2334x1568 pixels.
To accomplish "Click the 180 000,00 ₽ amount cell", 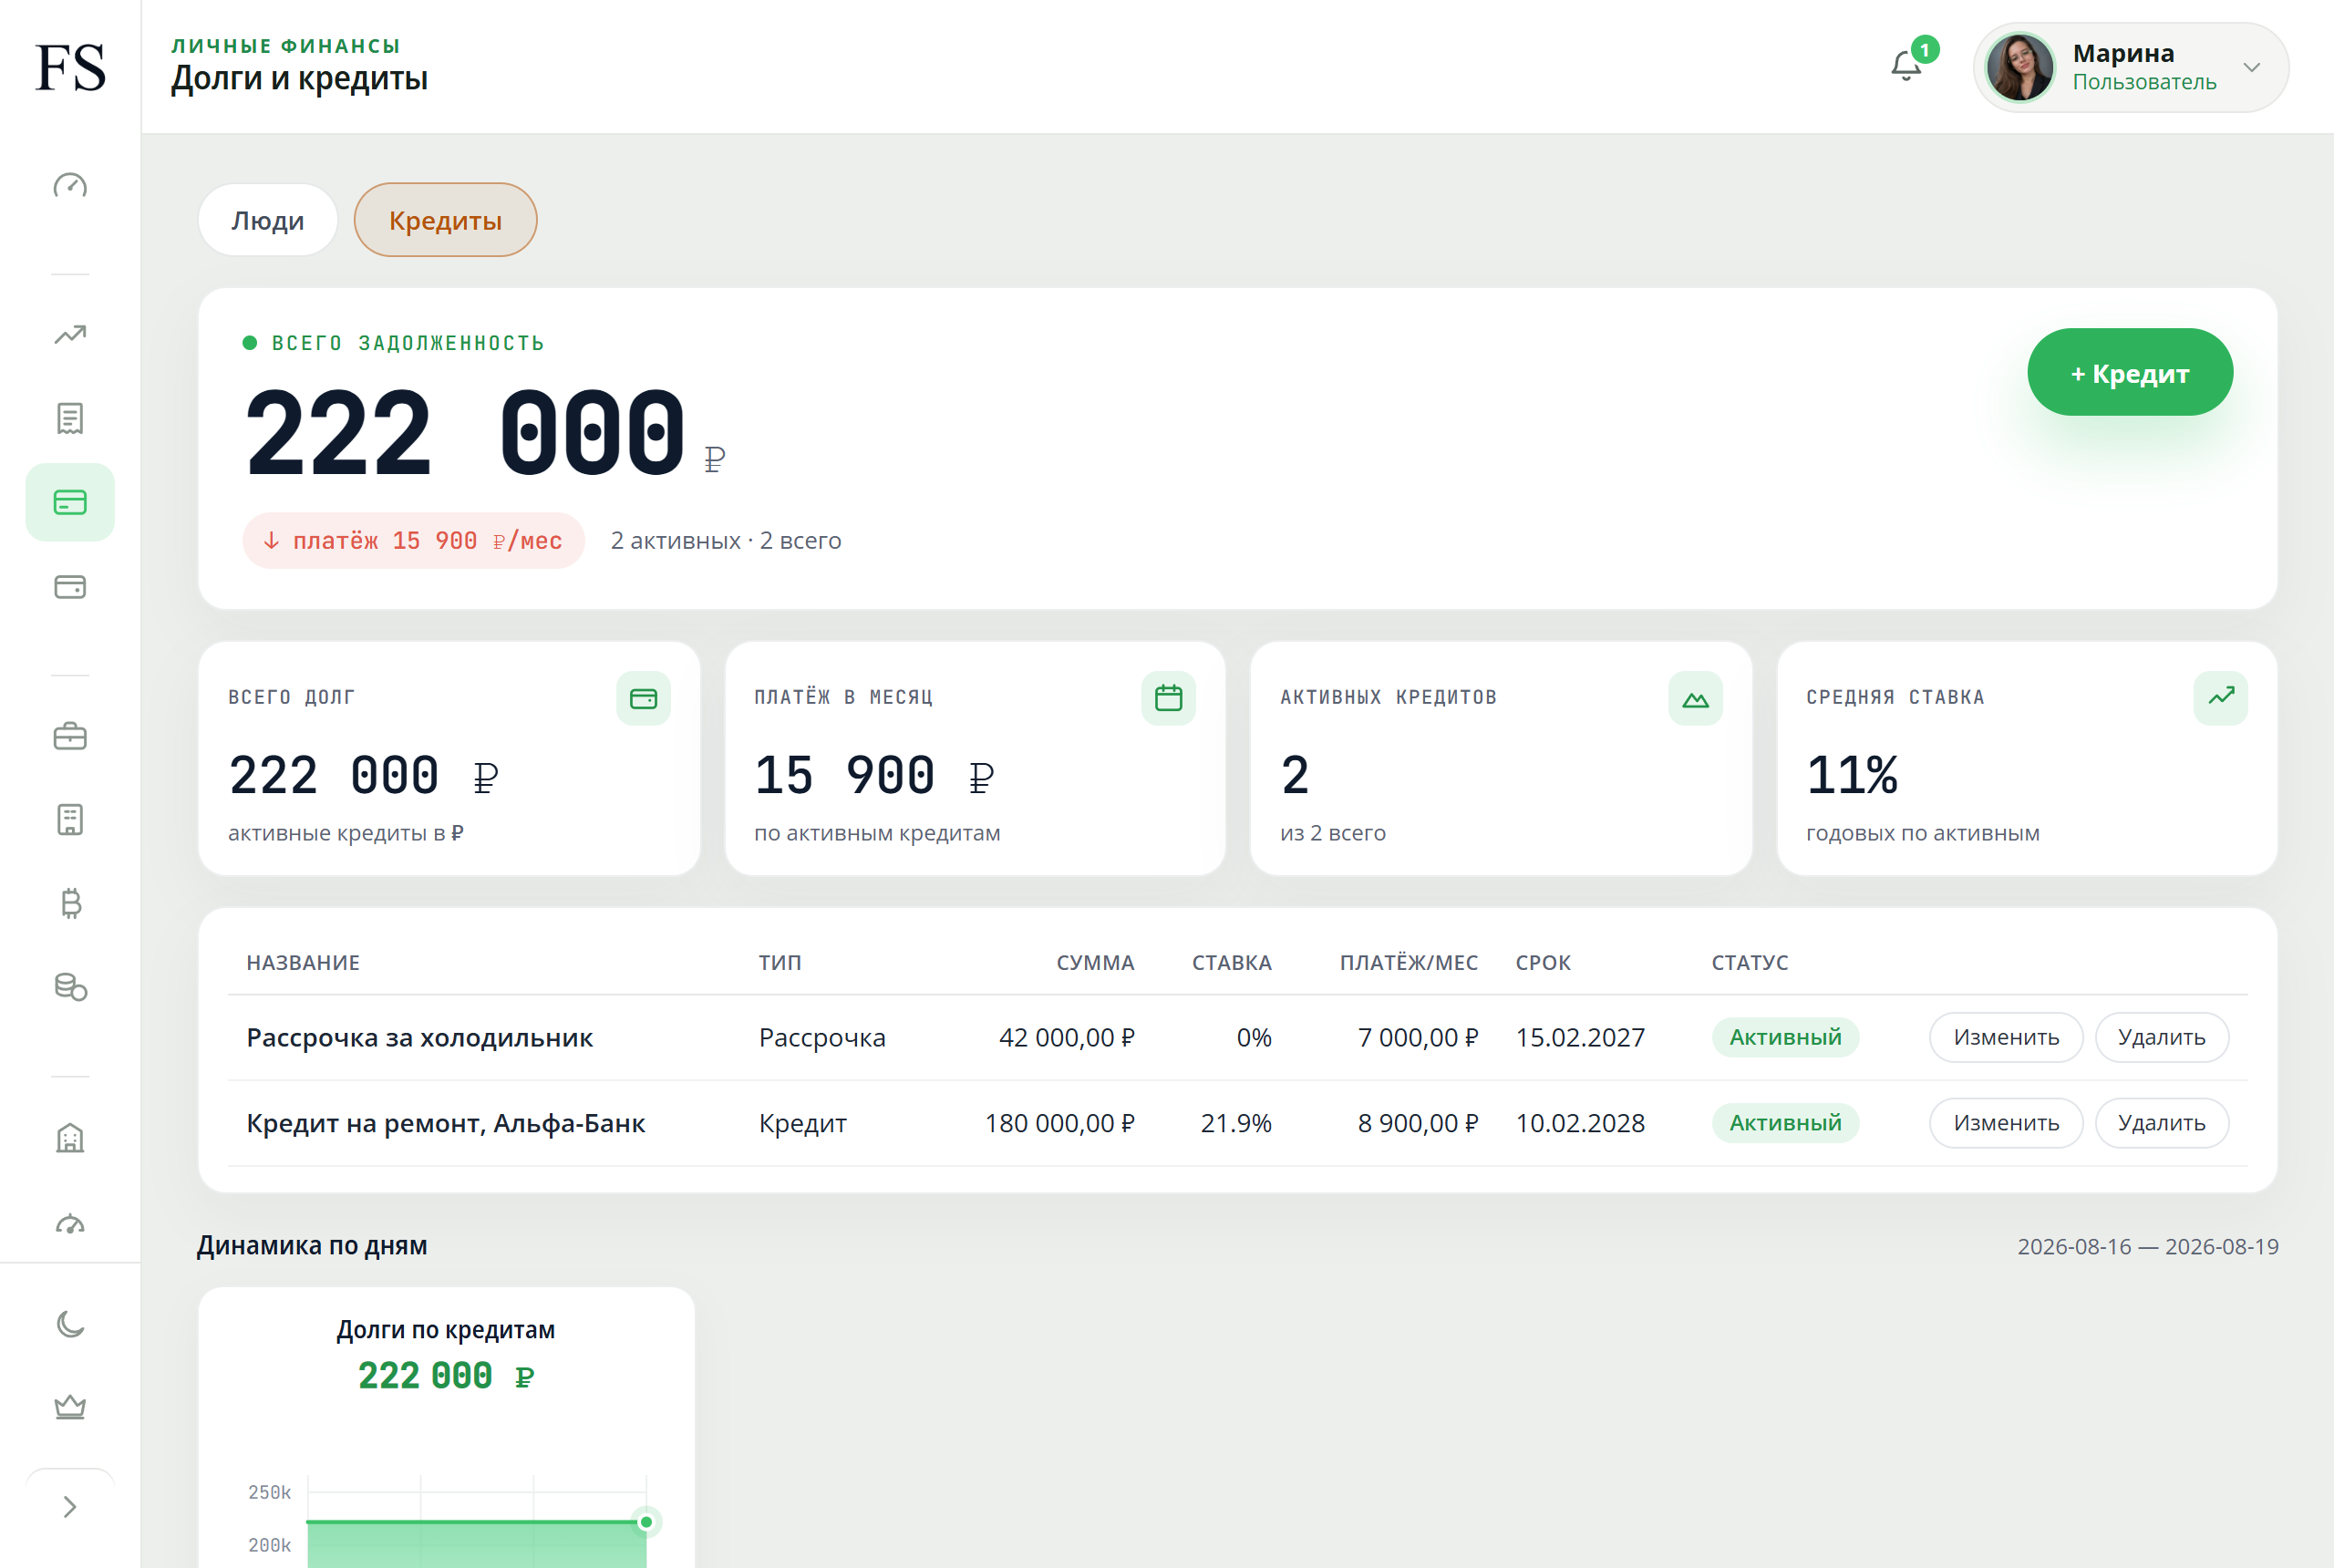I will tap(1059, 1124).
